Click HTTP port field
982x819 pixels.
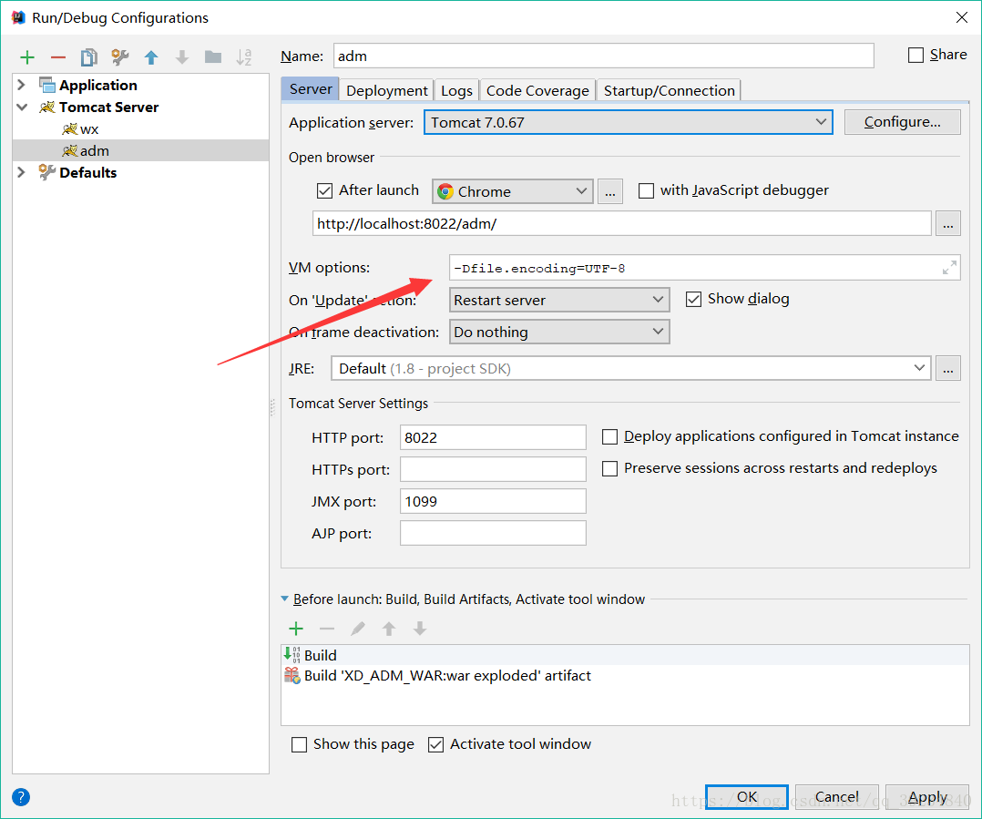tap(493, 437)
